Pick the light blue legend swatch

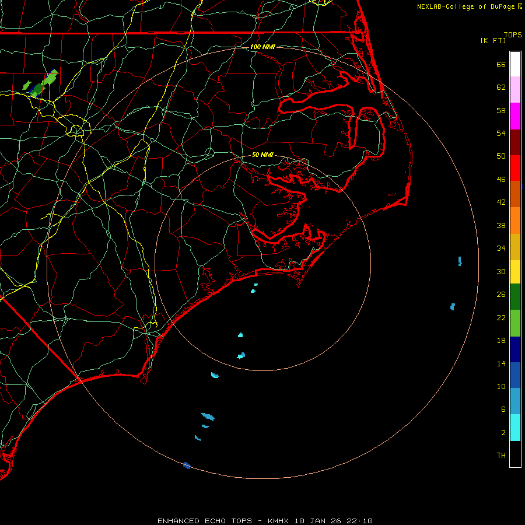[515, 401]
